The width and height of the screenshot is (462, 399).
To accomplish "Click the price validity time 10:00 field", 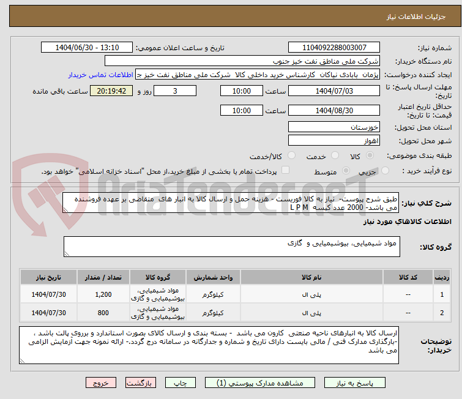I will (x=242, y=111).
